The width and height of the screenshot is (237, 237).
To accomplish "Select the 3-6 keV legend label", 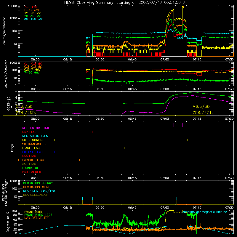I will [x=31, y=7].
